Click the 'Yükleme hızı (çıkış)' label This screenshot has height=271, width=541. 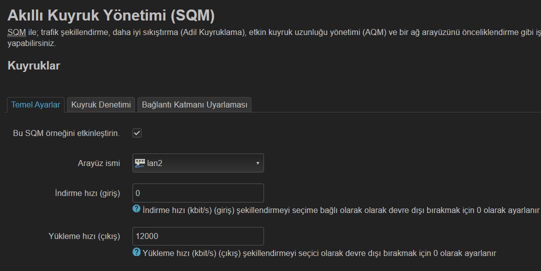pyautogui.click(x=84, y=236)
